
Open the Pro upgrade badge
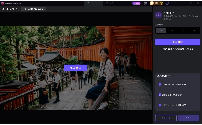tap(137, 3)
